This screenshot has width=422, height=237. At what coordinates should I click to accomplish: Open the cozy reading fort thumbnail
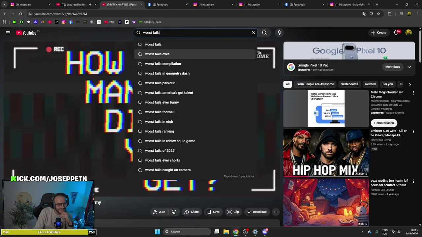pyautogui.click(x=326, y=202)
